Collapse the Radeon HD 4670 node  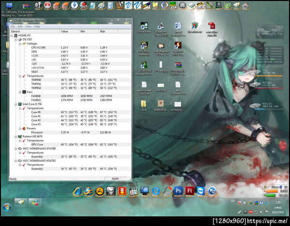pos(16,136)
